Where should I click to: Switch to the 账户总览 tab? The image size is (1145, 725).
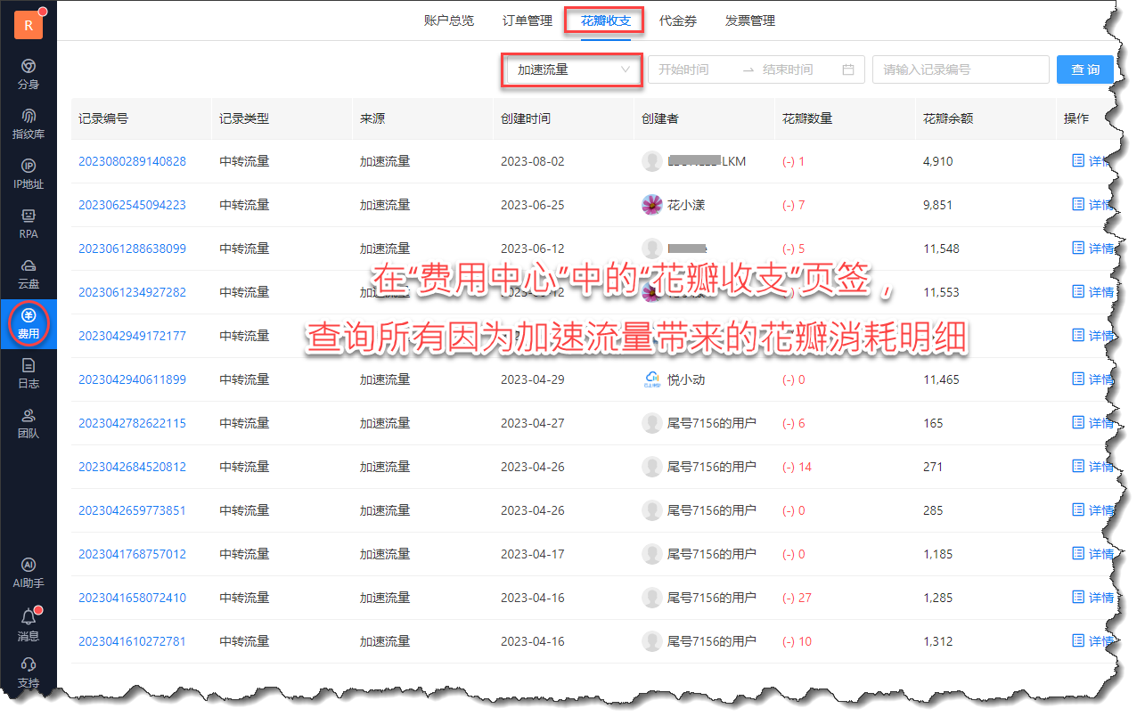pos(449,20)
